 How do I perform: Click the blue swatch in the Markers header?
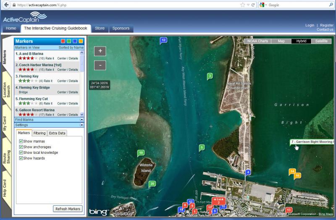click(75, 41)
